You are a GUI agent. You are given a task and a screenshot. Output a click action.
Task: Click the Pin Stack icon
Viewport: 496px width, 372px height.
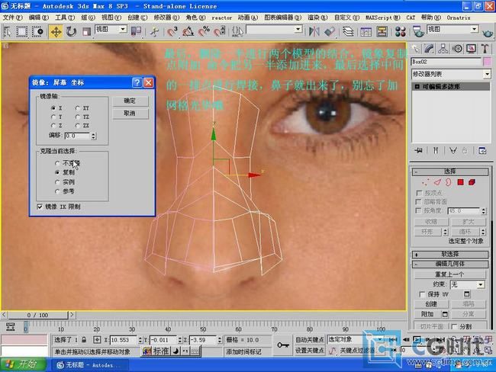(x=418, y=150)
